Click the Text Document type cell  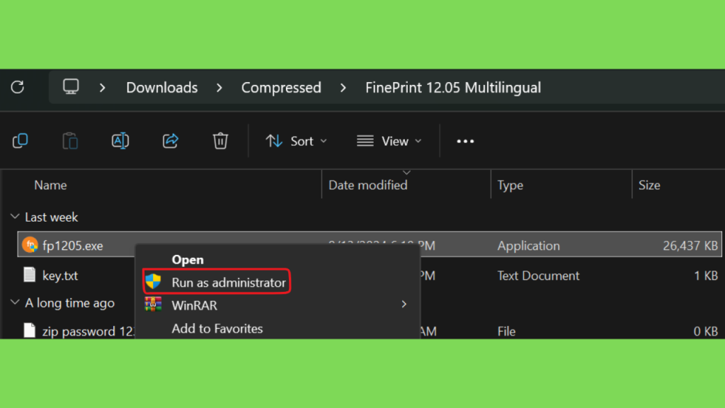pos(538,276)
